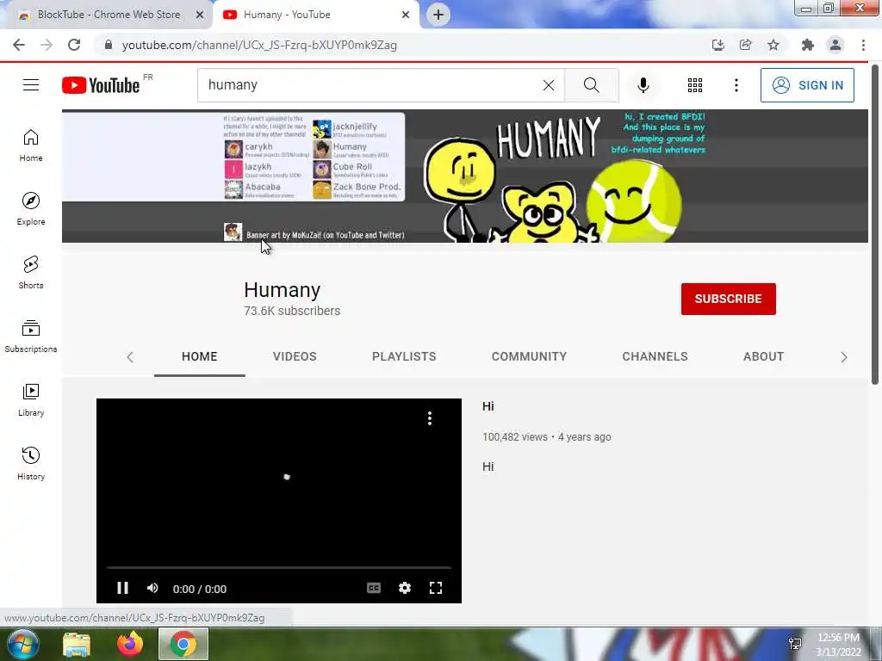Screen dimensions: 882x661
Task: Click the SIGN IN button
Action: [807, 85]
